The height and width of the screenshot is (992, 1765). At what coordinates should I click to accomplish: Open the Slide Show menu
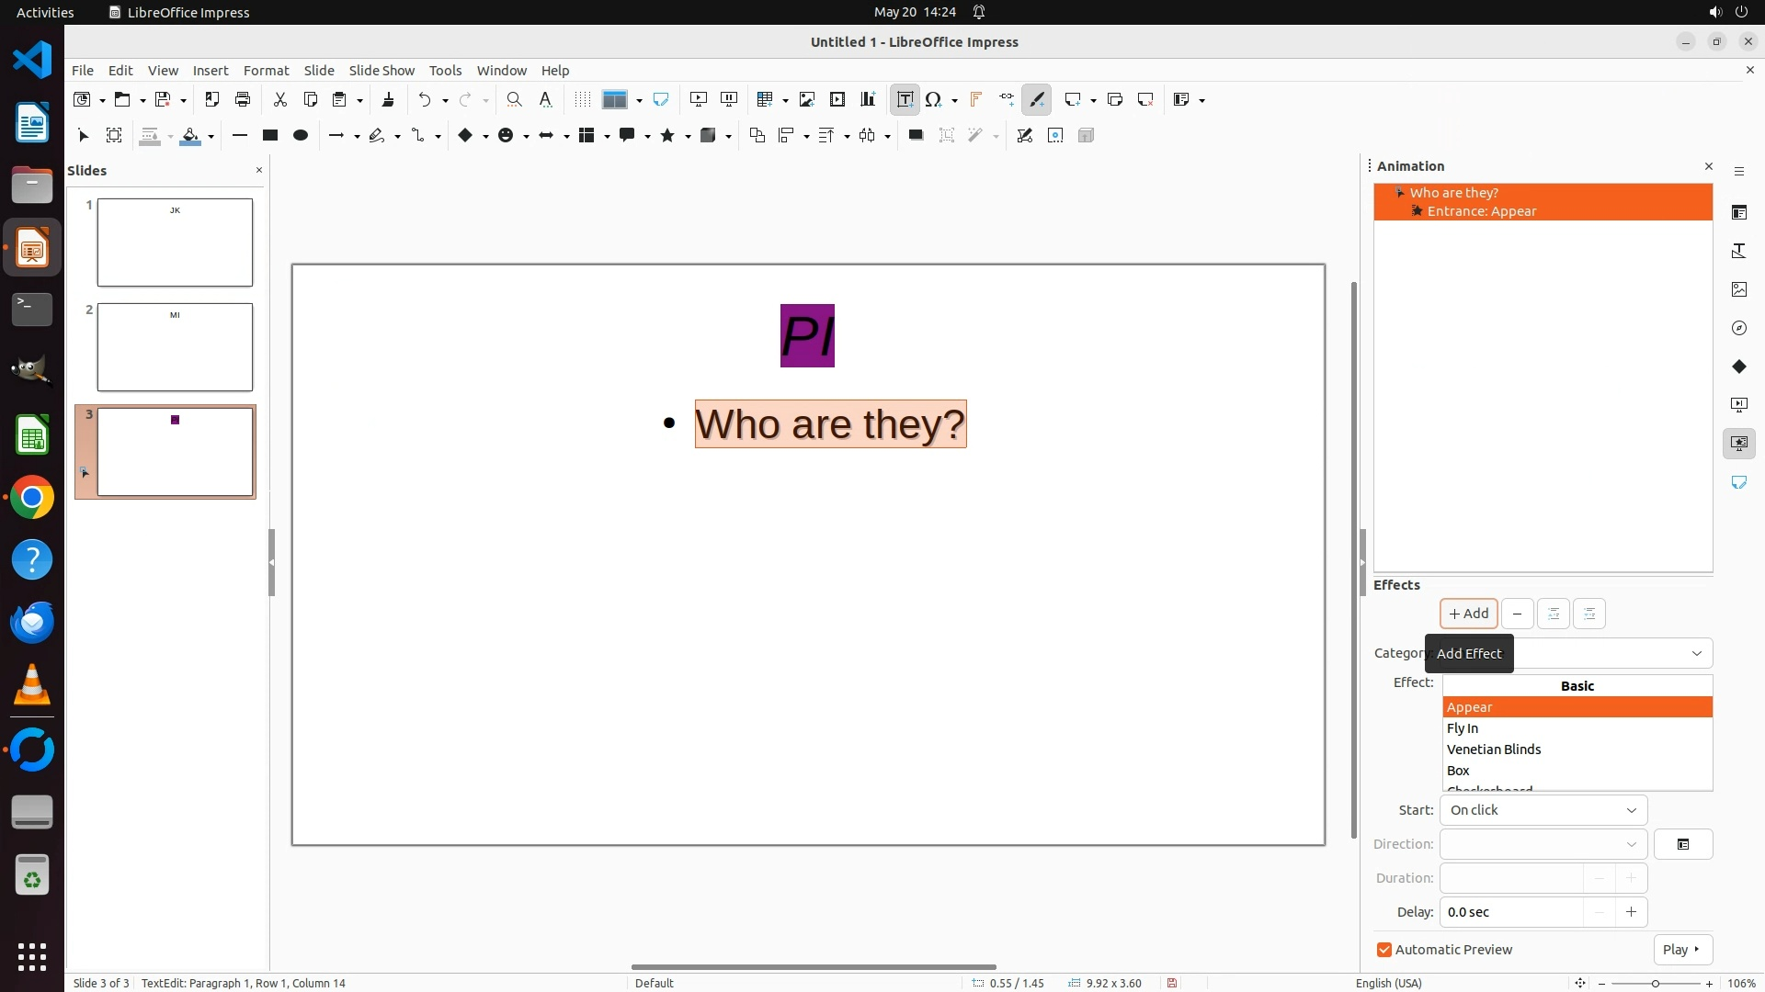(381, 70)
